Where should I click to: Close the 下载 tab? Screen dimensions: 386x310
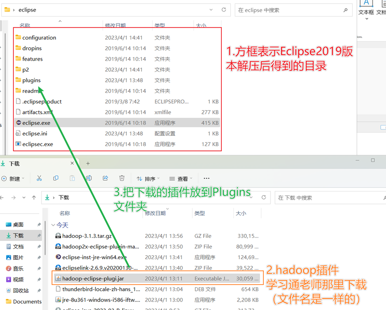point(72,163)
